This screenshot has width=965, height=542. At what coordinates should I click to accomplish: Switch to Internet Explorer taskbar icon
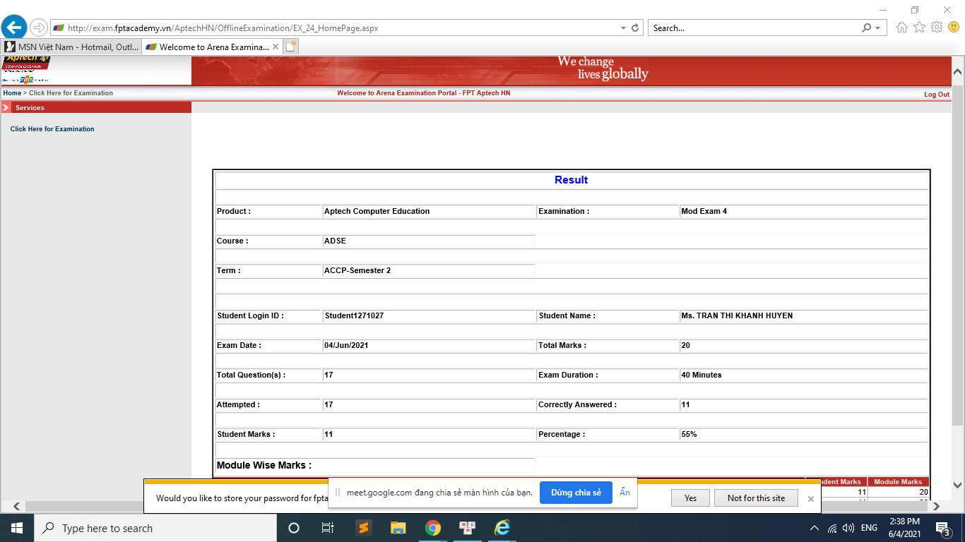tap(502, 528)
